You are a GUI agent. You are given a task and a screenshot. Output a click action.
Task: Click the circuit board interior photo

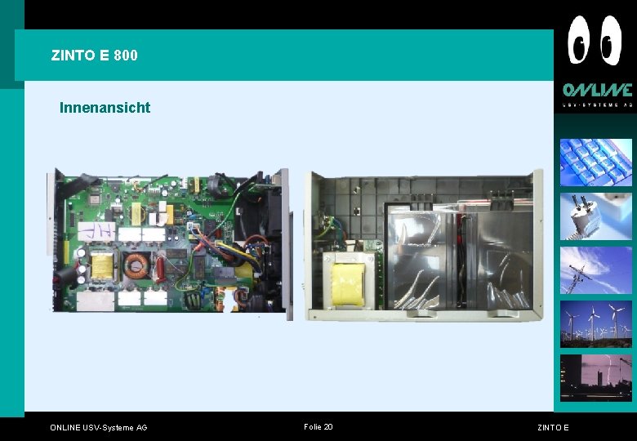[x=170, y=244]
